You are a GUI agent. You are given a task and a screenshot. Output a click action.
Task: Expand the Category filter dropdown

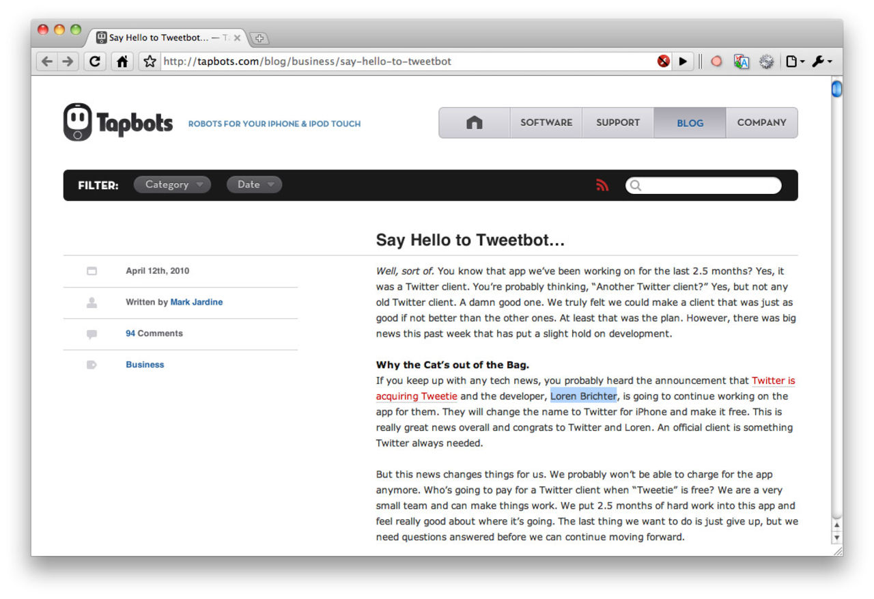(x=173, y=185)
